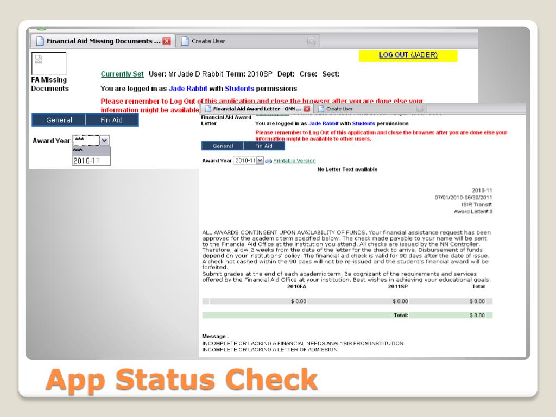
Task: Open the Printable Version link
Action: pos(294,161)
